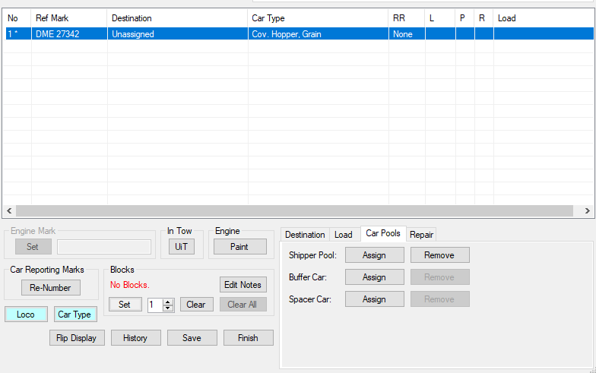Click the row number 1 * cell

pyautogui.click(x=18, y=33)
